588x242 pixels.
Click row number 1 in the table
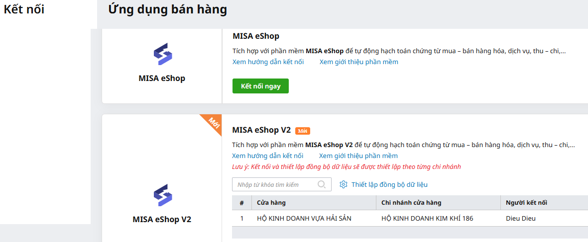click(x=242, y=219)
